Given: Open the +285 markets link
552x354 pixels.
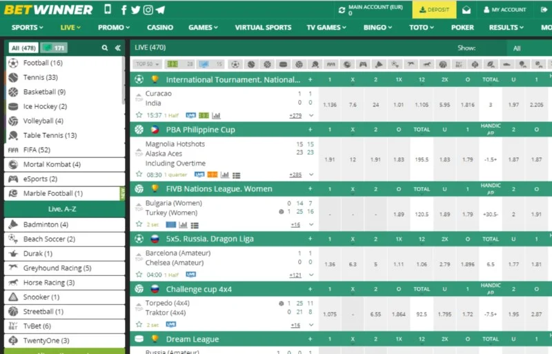Looking at the screenshot, I should (x=295, y=175).
